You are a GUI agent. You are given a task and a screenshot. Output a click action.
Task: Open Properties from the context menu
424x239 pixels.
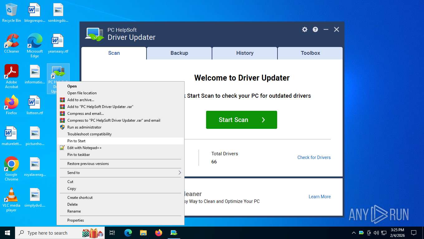[x=120, y=220]
